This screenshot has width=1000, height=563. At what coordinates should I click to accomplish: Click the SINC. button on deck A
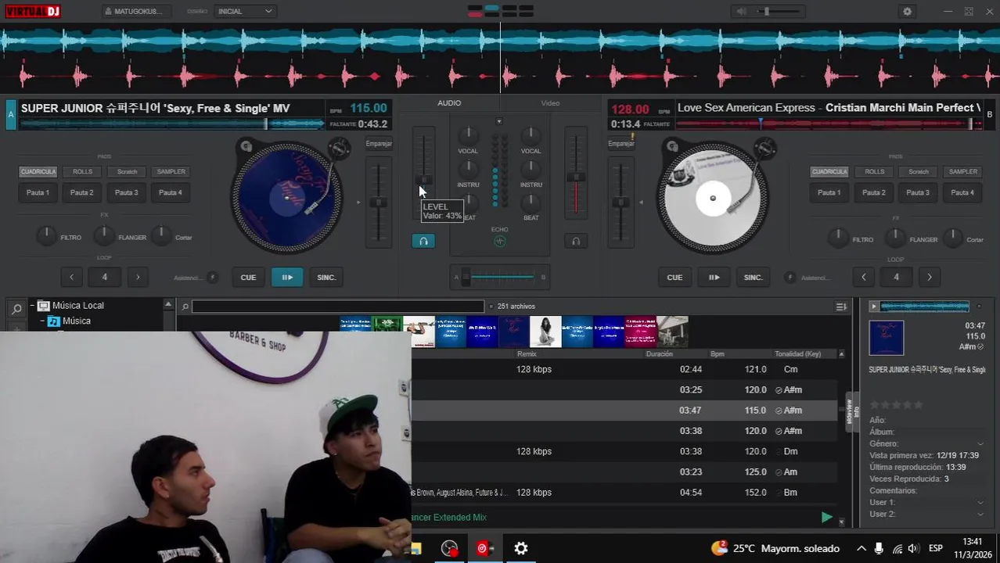326,277
